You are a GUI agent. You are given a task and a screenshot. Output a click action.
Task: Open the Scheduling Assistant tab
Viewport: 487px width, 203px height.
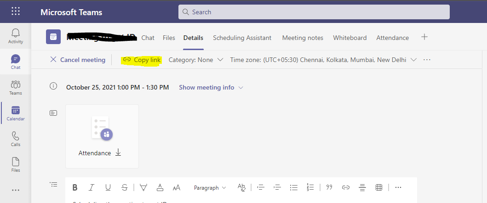(x=242, y=38)
